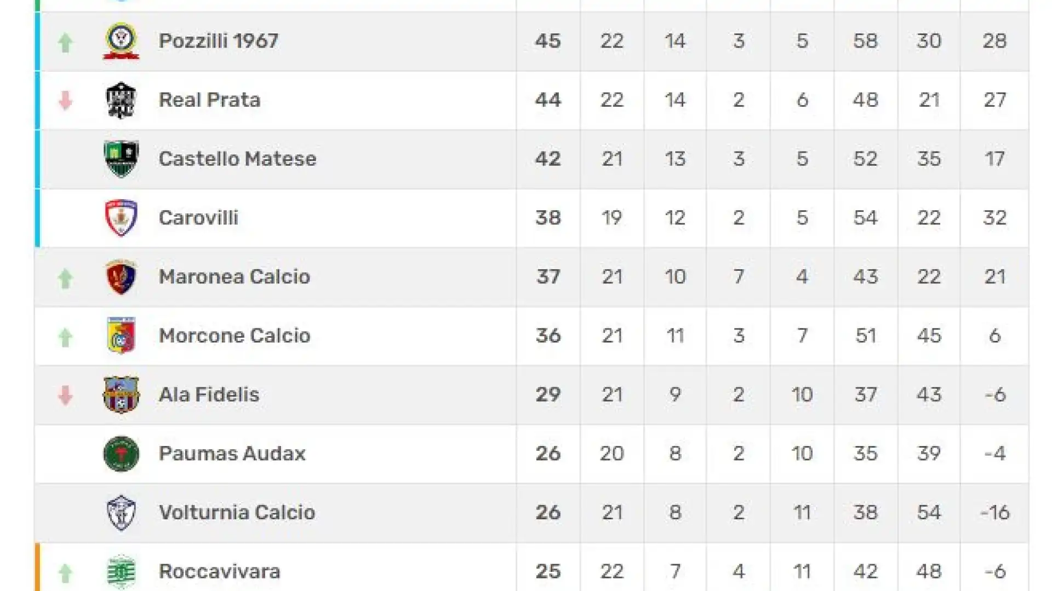Viewport: 1052px width, 591px height.
Task: Click Carovilli's goal difference value 32
Action: [x=994, y=218]
